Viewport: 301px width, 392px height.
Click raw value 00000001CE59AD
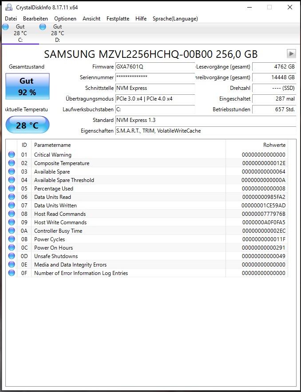[x=264, y=206]
